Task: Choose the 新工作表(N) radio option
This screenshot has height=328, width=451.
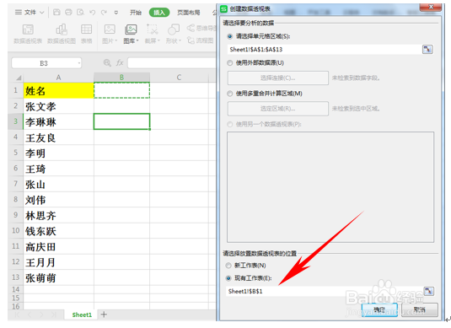Action: pyautogui.click(x=228, y=266)
